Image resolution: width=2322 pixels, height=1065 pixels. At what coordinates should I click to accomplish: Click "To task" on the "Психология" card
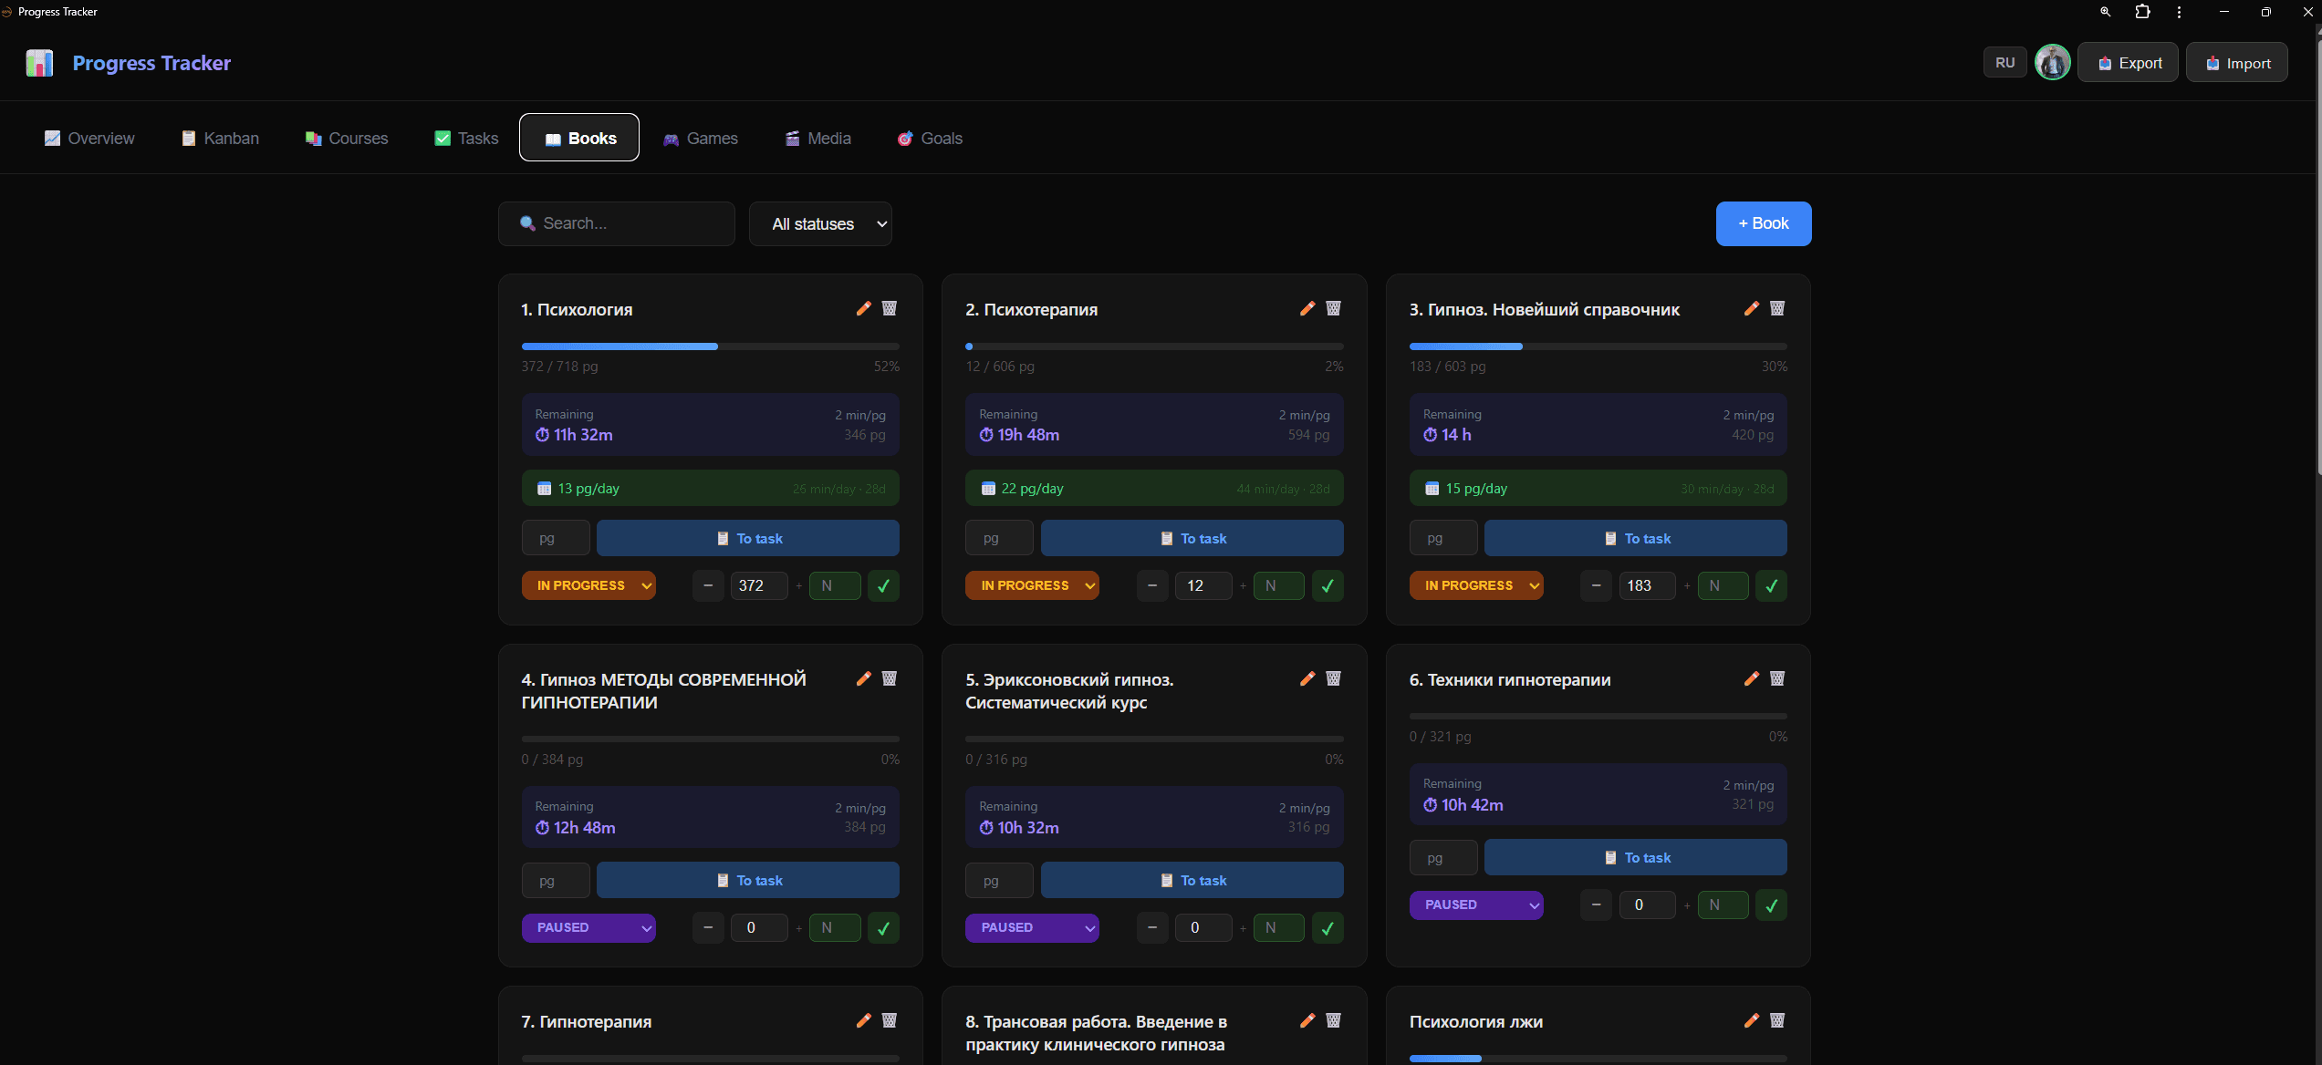[x=747, y=538]
